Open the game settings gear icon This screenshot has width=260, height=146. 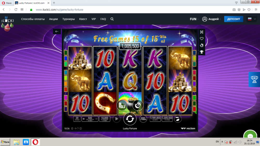pyautogui.click(x=72, y=128)
